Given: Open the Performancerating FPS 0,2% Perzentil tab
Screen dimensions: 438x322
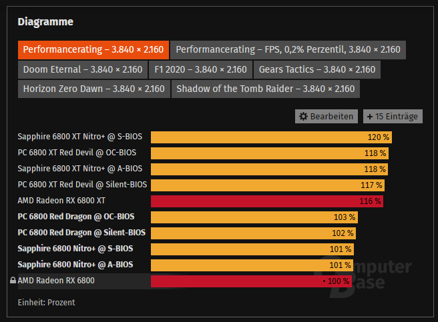Looking at the screenshot, I should [288, 50].
